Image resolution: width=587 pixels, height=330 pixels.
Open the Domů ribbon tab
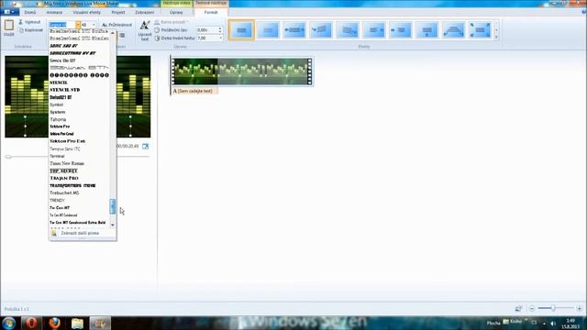(x=30, y=12)
